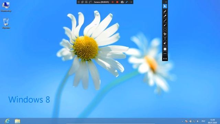Viewport: 220px width, 124px height.
Task: Switch input language via РУС indicator
Action: point(203,121)
